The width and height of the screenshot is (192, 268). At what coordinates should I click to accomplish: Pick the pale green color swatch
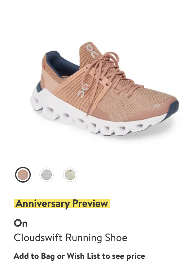pyautogui.click(x=70, y=174)
